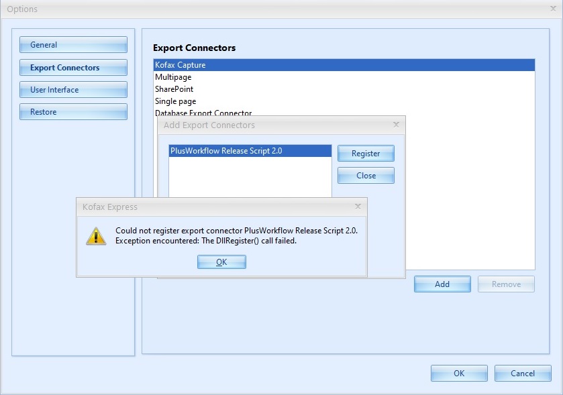Select PlusWorkflow Release Script 2.0 entry

click(x=250, y=151)
